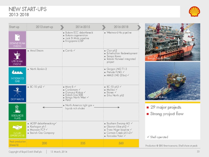The image size is (209, 157).
Task: Select the Majnoon FCP entry
Action: (x=37, y=130)
